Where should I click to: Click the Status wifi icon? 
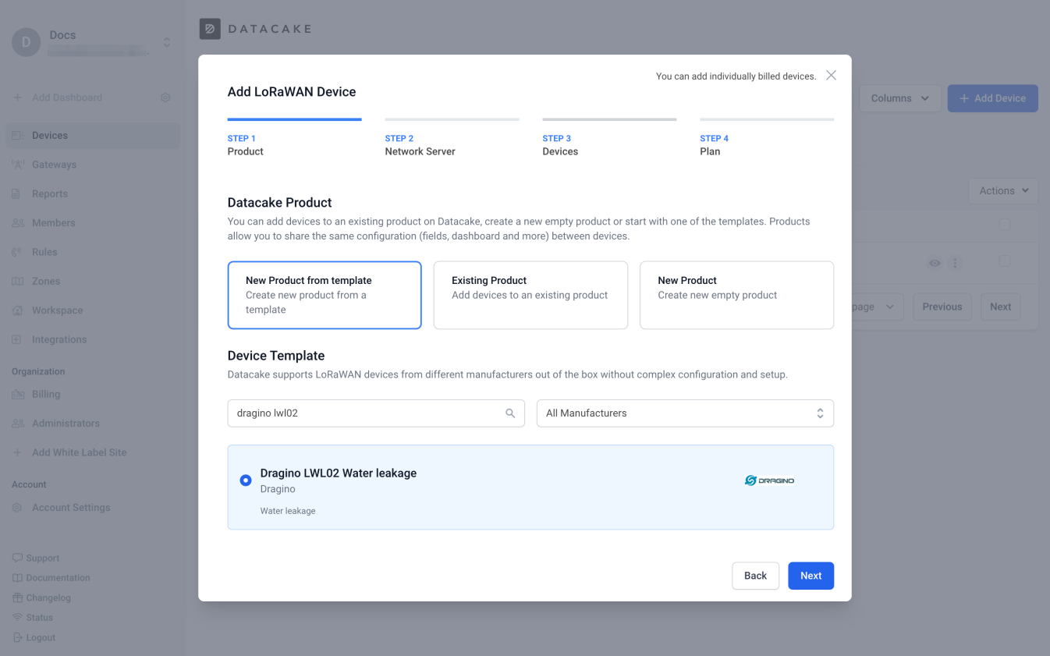coord(17,617)
